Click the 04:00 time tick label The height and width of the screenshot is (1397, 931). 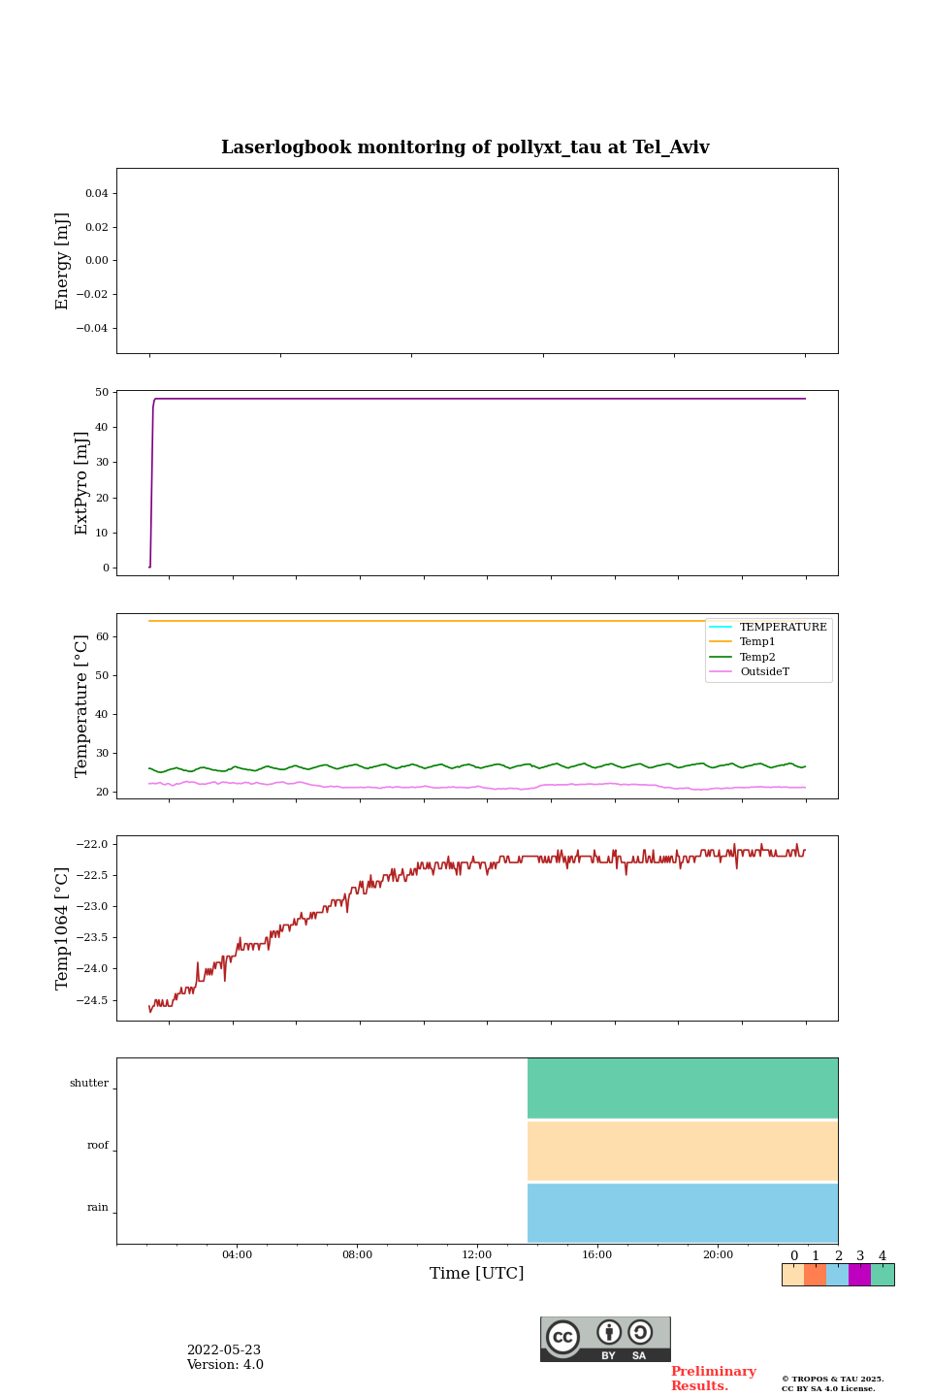[x=237, y=1254]
